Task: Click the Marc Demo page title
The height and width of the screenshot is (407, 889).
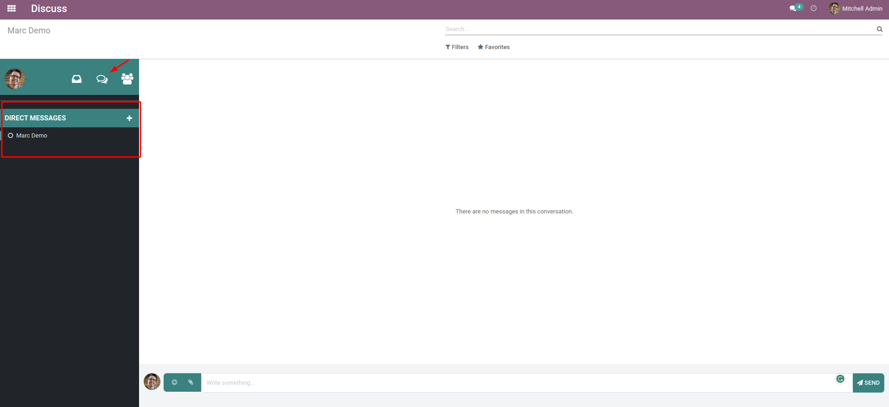Action: coord(29,31)
